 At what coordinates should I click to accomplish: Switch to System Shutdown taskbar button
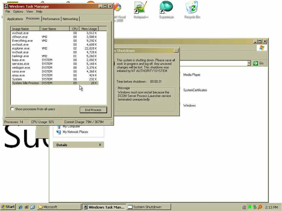pyautogui.click(x=149, y=207)
